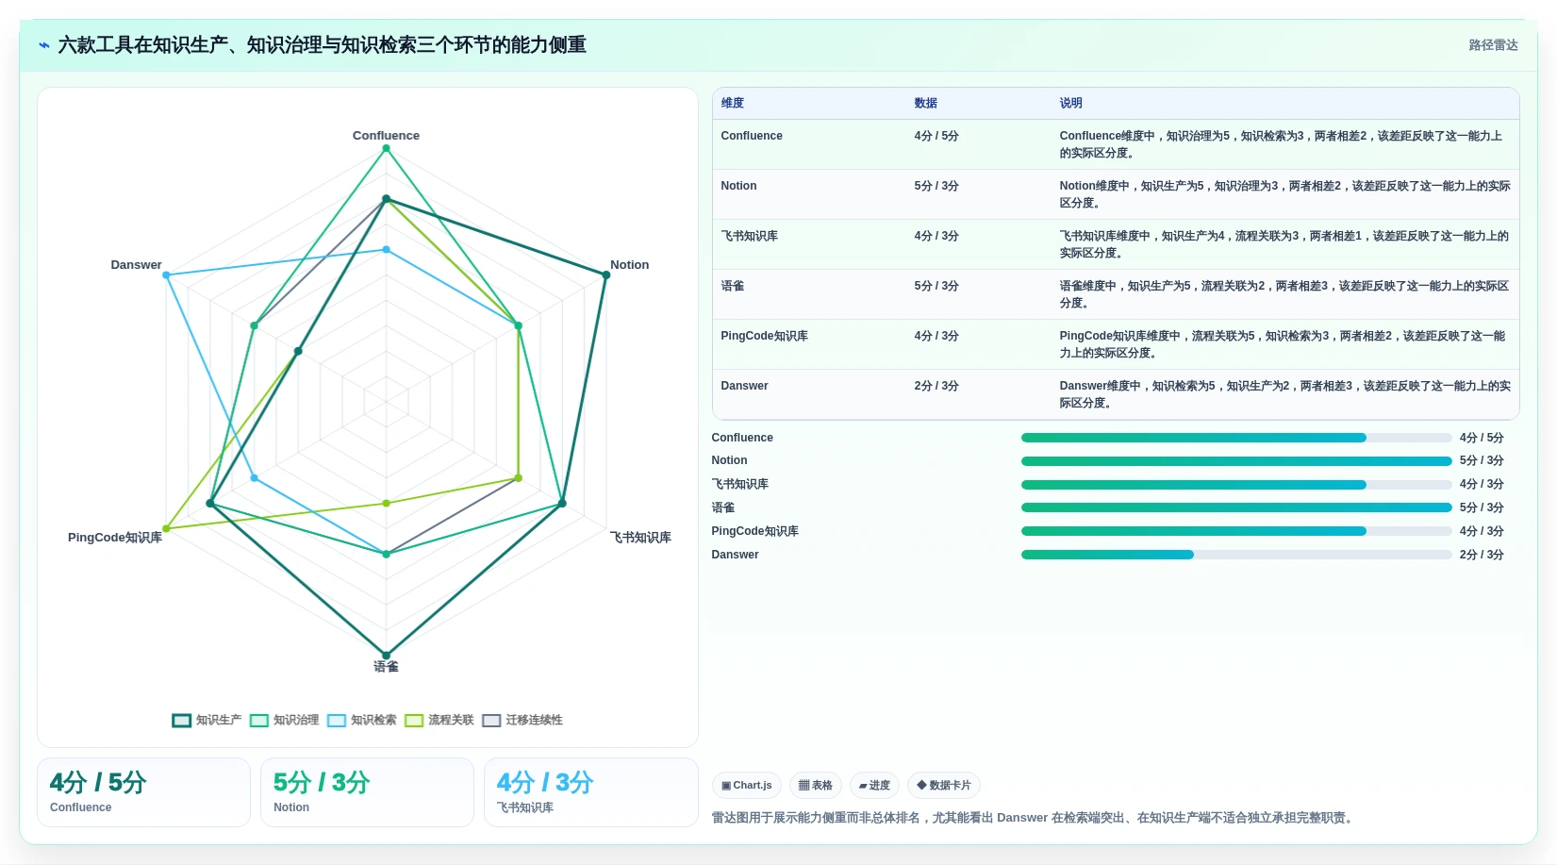
Task: Click the PingCode知识库 axis label on radar
Action: pos(115,538)
